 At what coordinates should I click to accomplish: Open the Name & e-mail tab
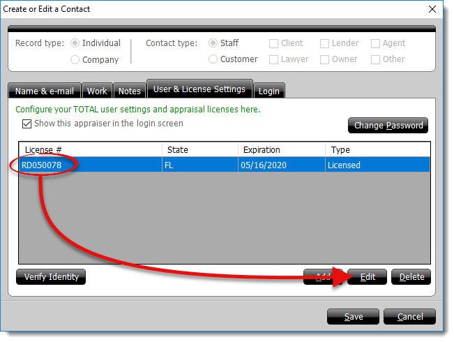[45, 91]
